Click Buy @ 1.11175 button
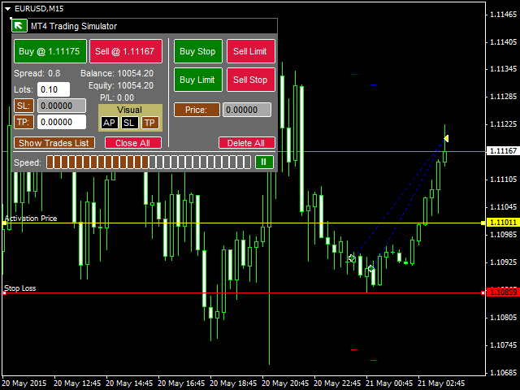The width and height of the screenshot is (520, 390). click(50, 51)
